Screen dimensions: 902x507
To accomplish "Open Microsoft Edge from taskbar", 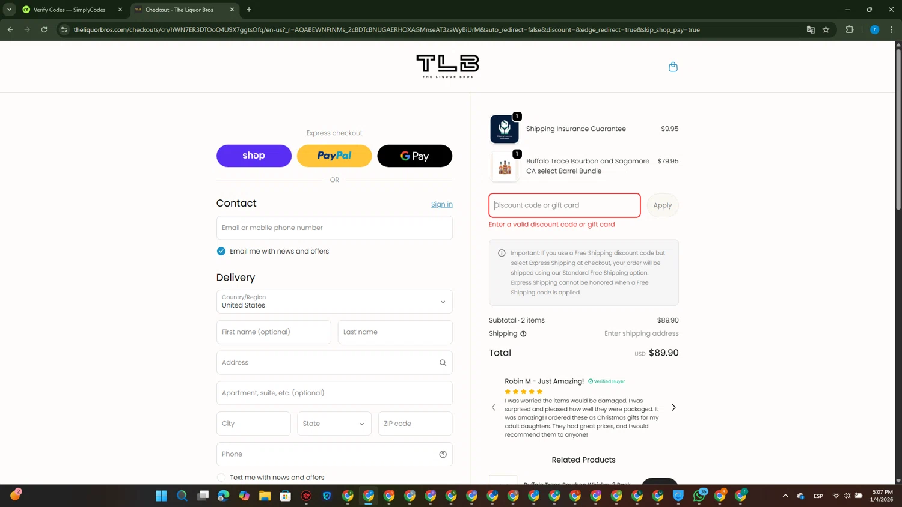I will 224,496.
